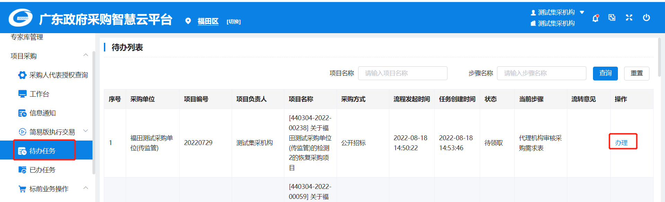The width and height of the screenshot is (665, 202).
Task: Click the 重置 reset button
Action: [636, 73]
